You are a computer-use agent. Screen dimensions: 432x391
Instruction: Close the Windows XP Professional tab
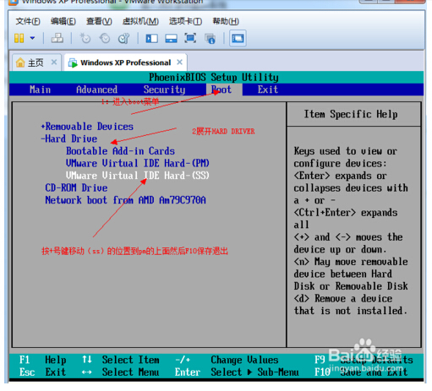(179, 62)
